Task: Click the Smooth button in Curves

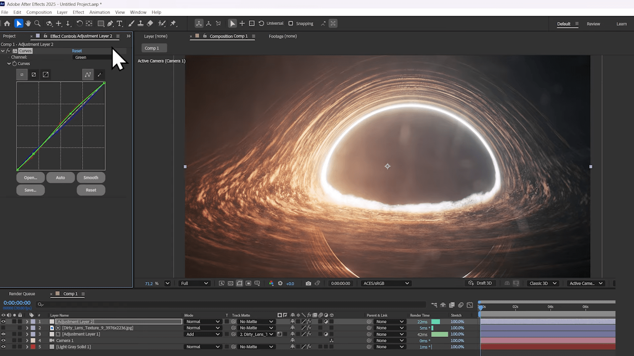Action: pyautogui.click(x=91, y=177)
